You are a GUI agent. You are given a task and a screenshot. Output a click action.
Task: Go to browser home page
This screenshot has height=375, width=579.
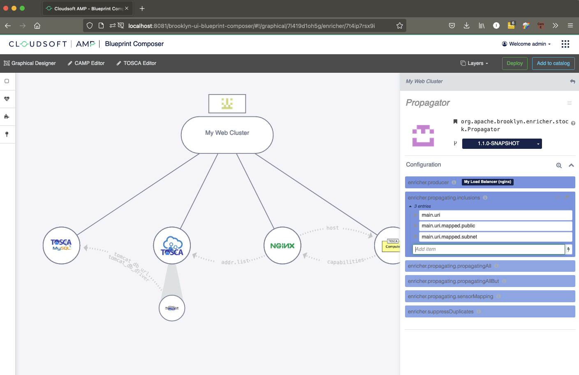tap(37, 25)
